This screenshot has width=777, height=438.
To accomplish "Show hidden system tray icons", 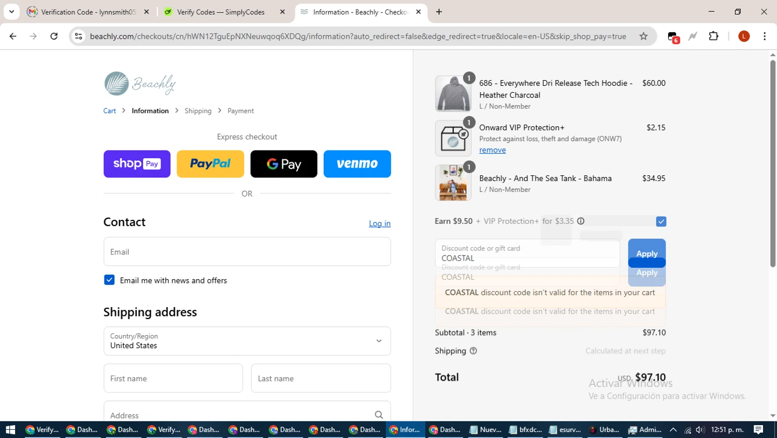I will [673, 430].
